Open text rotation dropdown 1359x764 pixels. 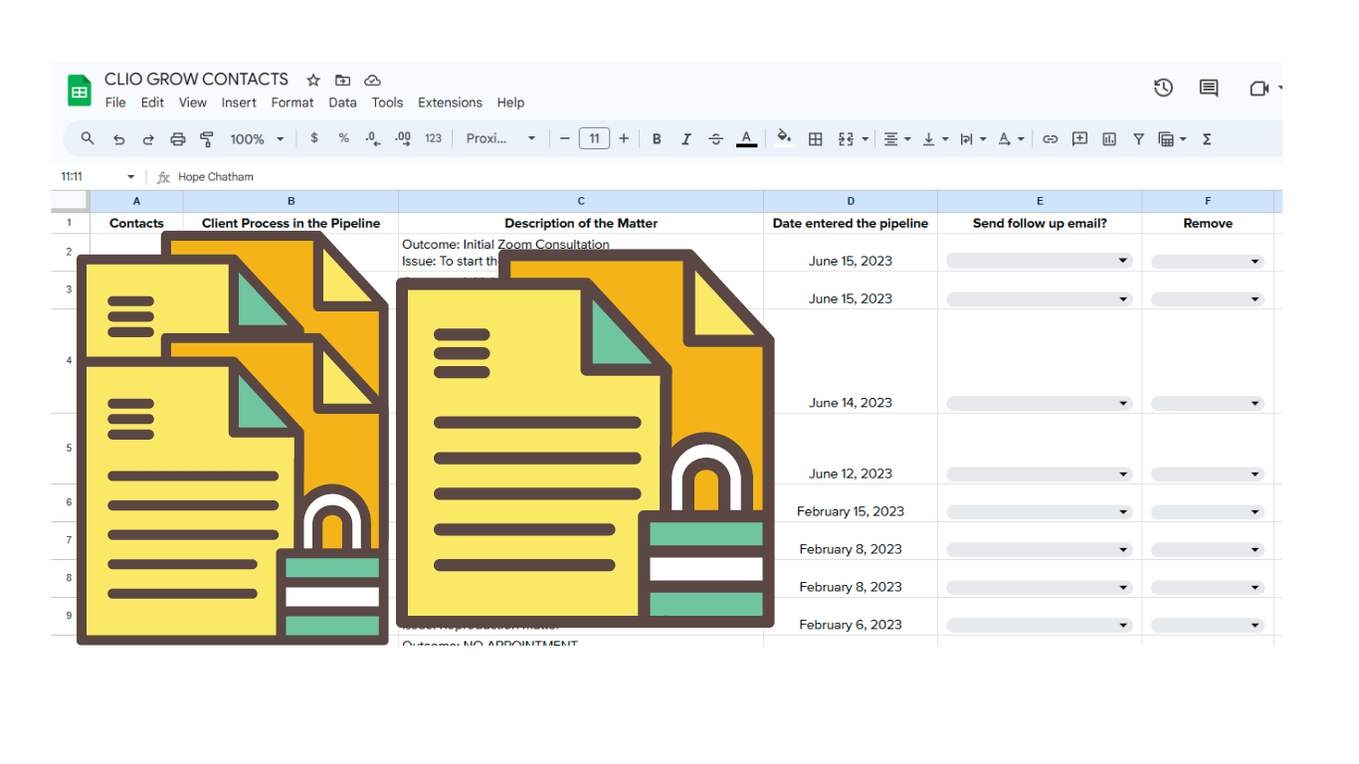[1011, 139]
